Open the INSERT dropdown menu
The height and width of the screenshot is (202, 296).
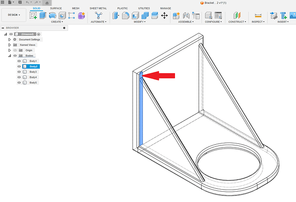283,22
